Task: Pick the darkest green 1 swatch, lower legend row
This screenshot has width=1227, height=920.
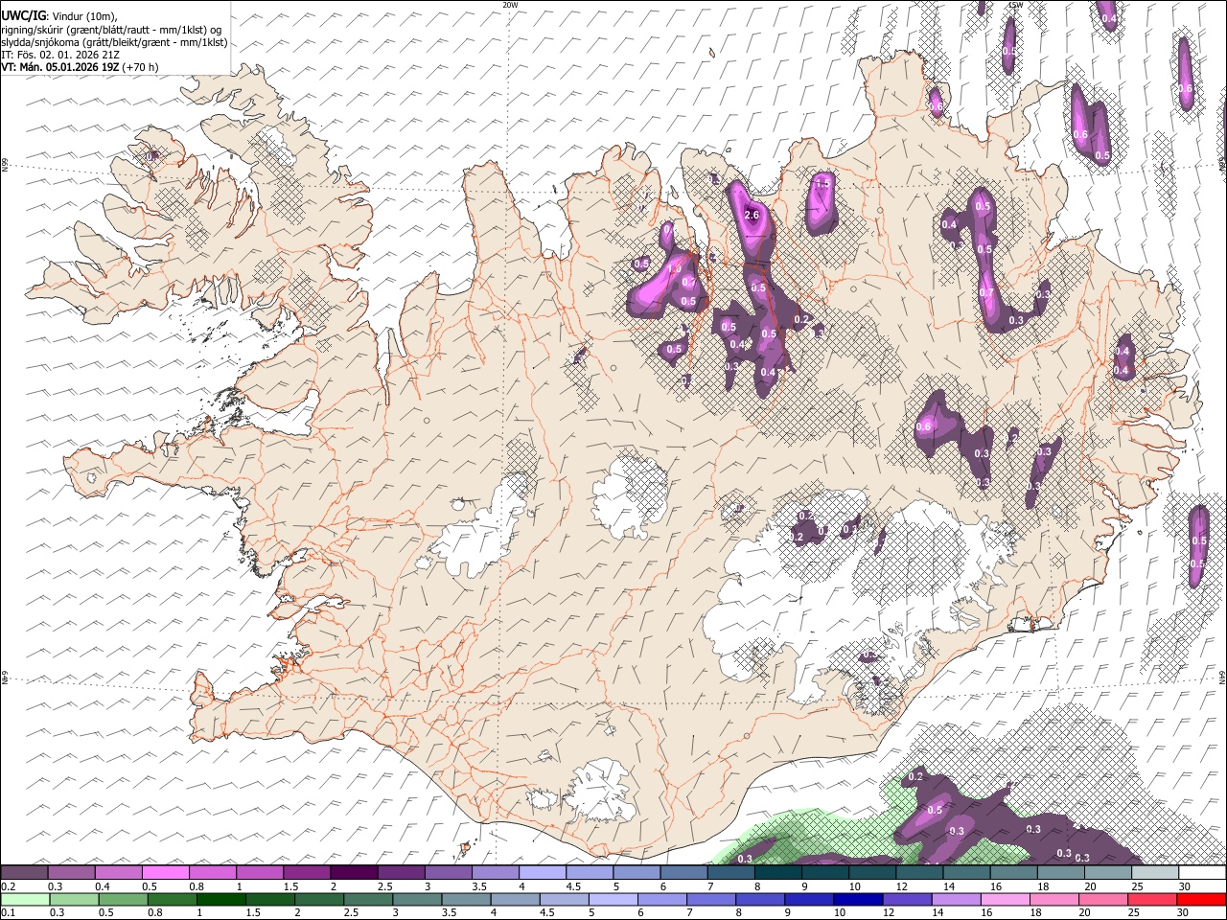Action: [x=220, y=899]
